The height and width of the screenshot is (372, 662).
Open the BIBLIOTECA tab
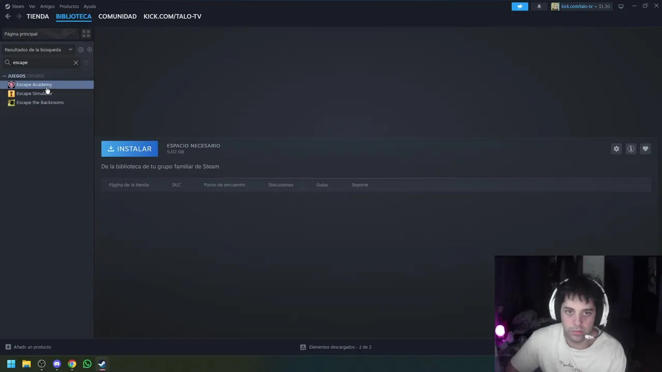click(73, 17)
